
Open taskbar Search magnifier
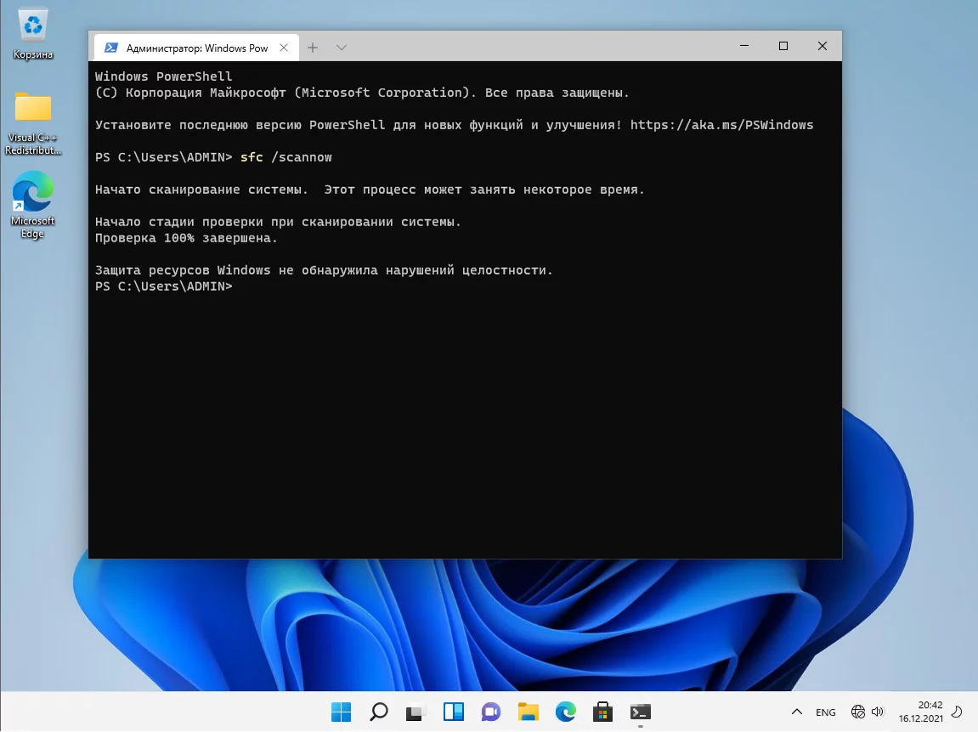click(x=379, y=712)
